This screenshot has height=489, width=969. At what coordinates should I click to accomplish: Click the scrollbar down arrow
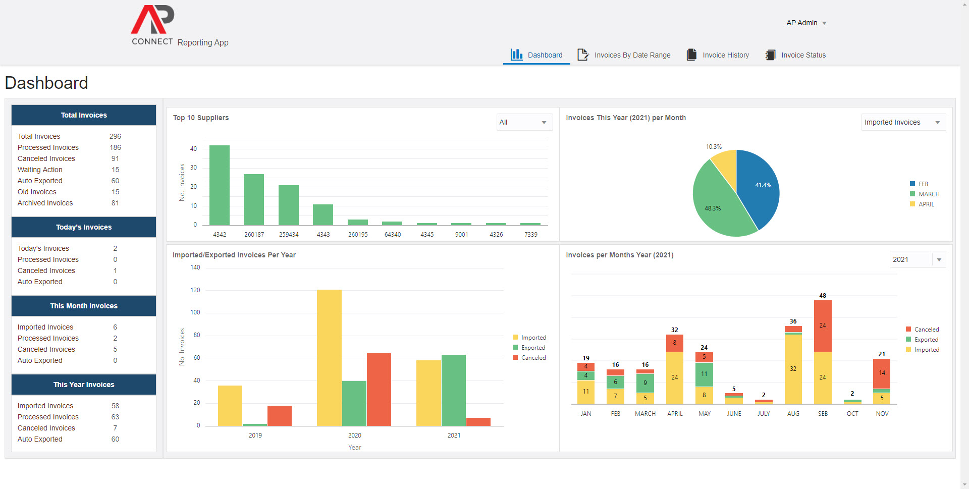[965, 483]
